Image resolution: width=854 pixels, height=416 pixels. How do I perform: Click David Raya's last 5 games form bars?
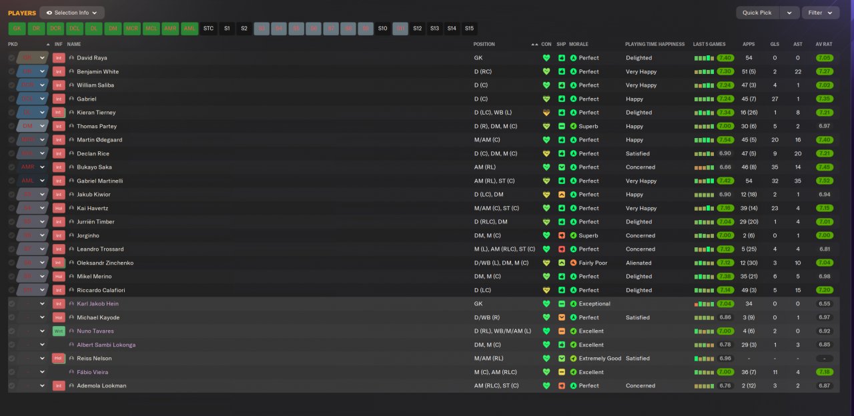point(704,58)
